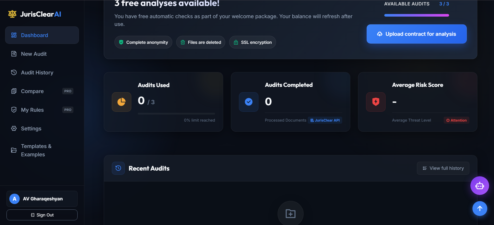Click the empty folder plus icon
This screenshot has width=494, height=225.
(x=291, y=214)
